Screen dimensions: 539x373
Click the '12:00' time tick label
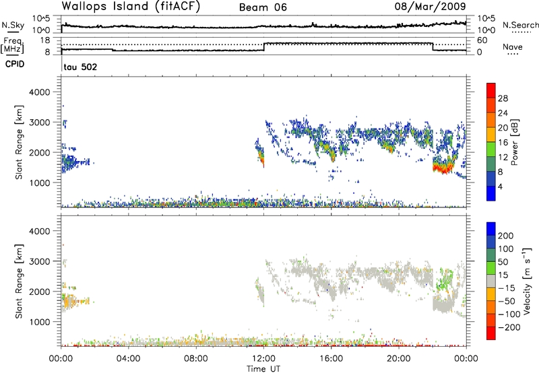pos(263,359)
